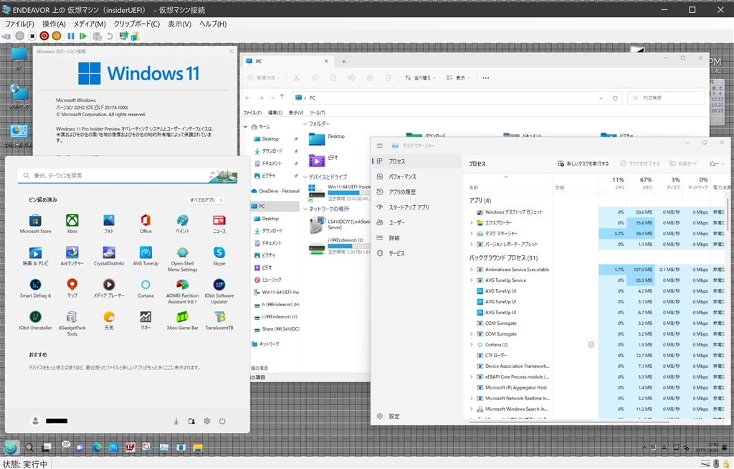Expand the Antimalware Service Executable process
Viewport: 734px width, 469px height.
[471, 270]
